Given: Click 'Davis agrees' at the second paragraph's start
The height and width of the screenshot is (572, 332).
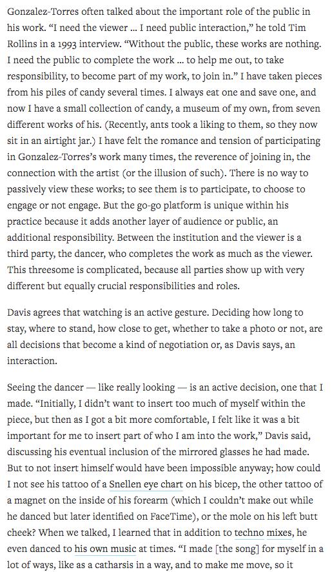Looking at the screenshot, I should pos(32,312).
